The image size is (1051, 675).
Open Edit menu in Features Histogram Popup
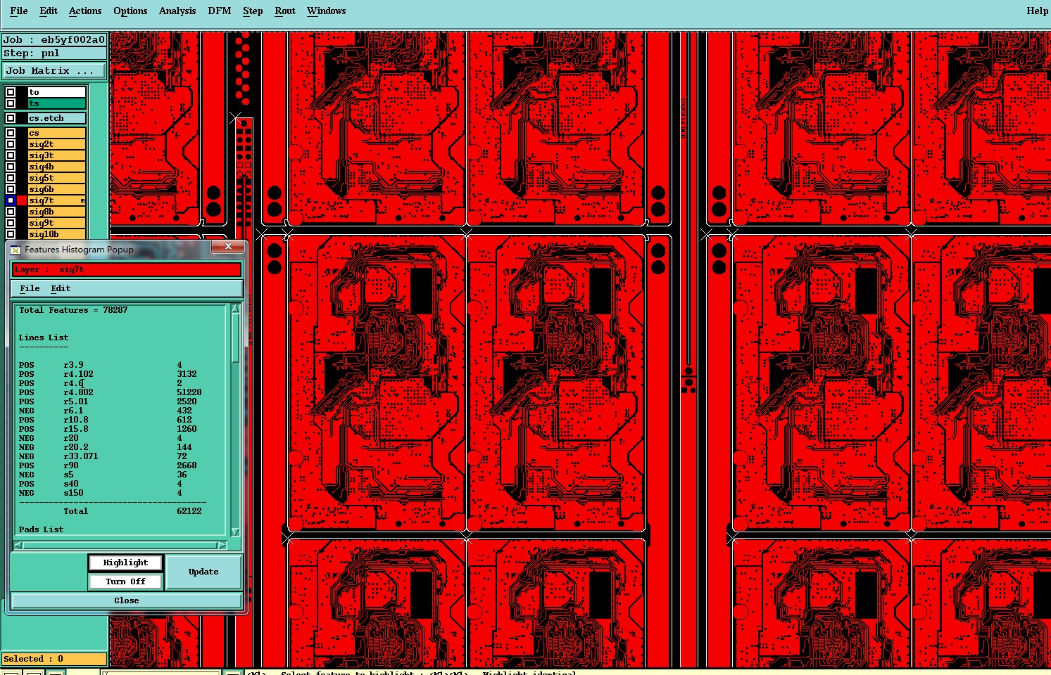click(x=61, y=288)
